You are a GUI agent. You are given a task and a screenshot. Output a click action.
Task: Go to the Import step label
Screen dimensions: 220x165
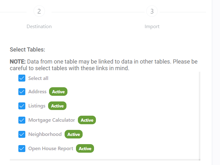tap(152, 27)
